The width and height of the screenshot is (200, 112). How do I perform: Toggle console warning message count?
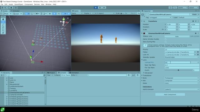133,75
